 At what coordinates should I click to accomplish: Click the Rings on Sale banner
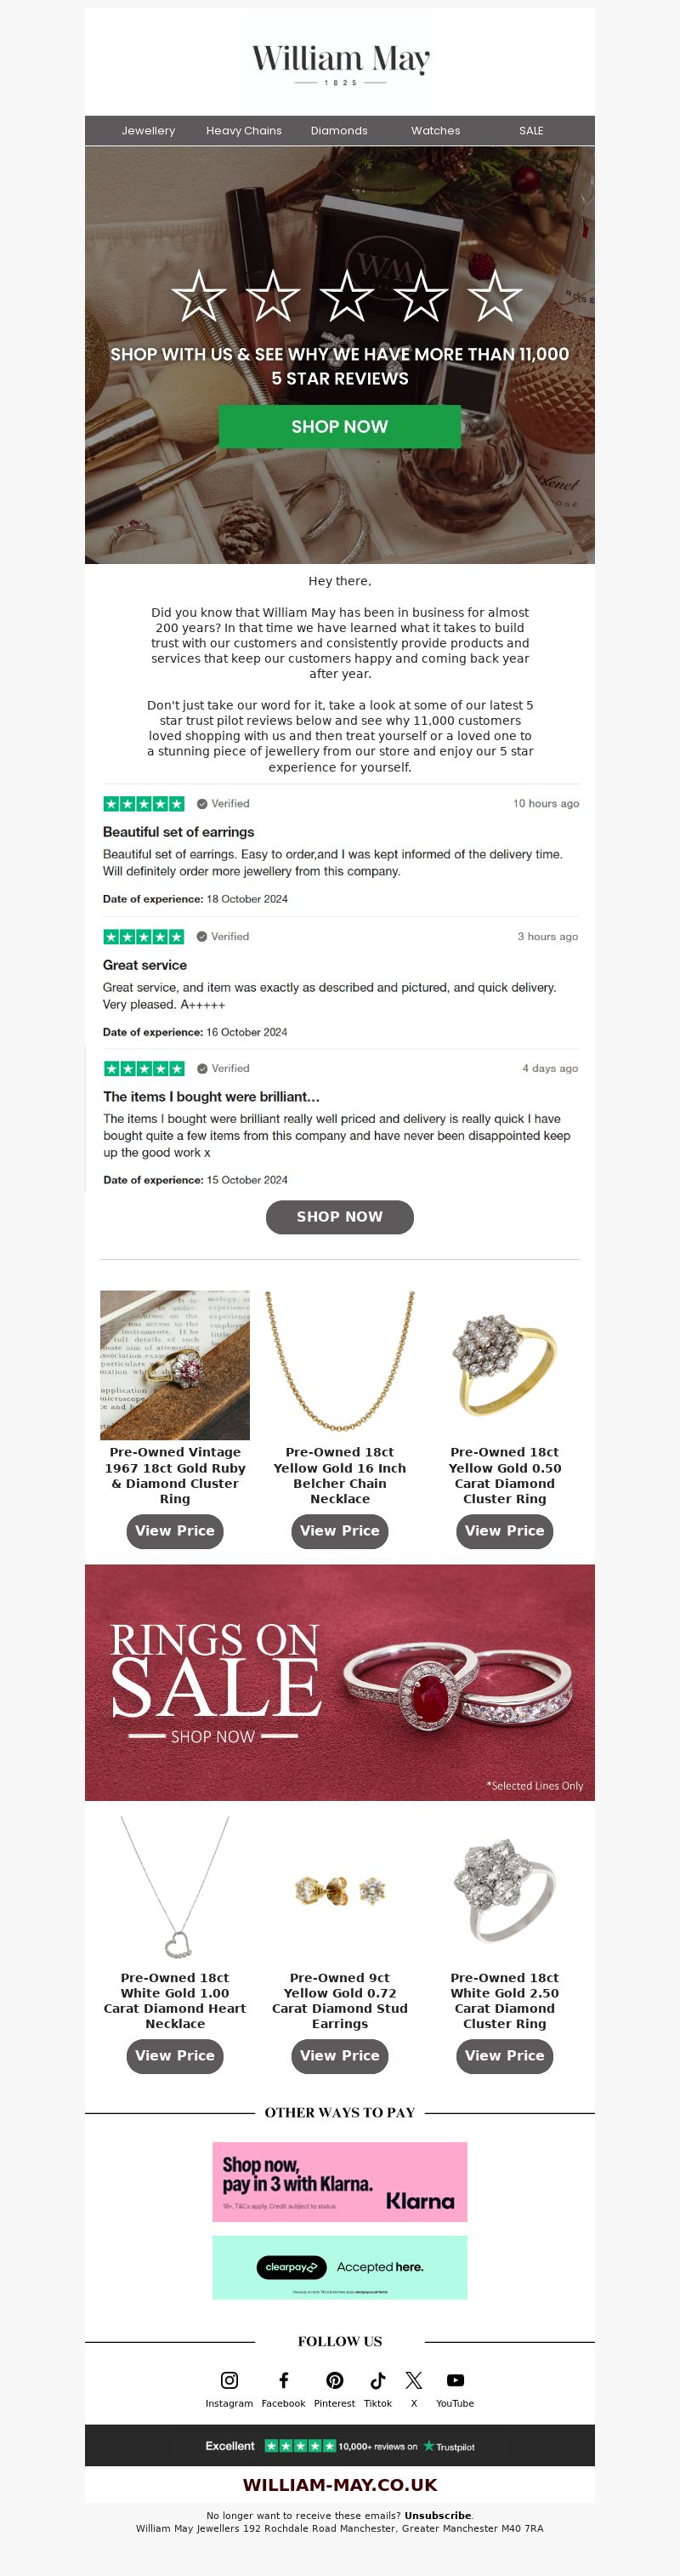pos(339,1683)
